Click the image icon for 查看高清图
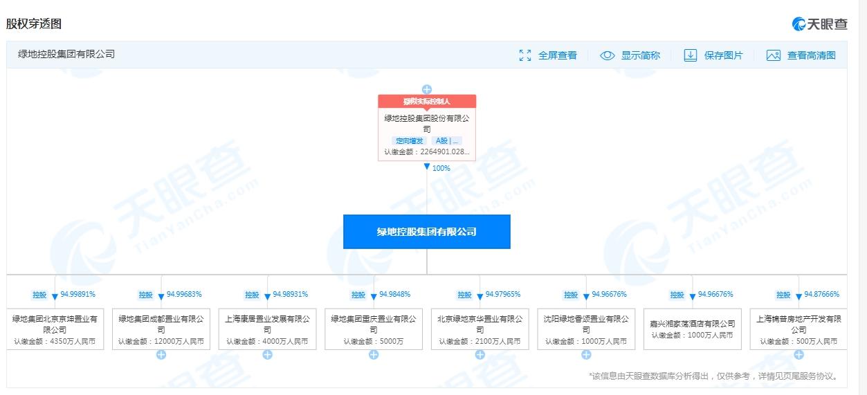The image size is (867, 395). tap(774, 55)
